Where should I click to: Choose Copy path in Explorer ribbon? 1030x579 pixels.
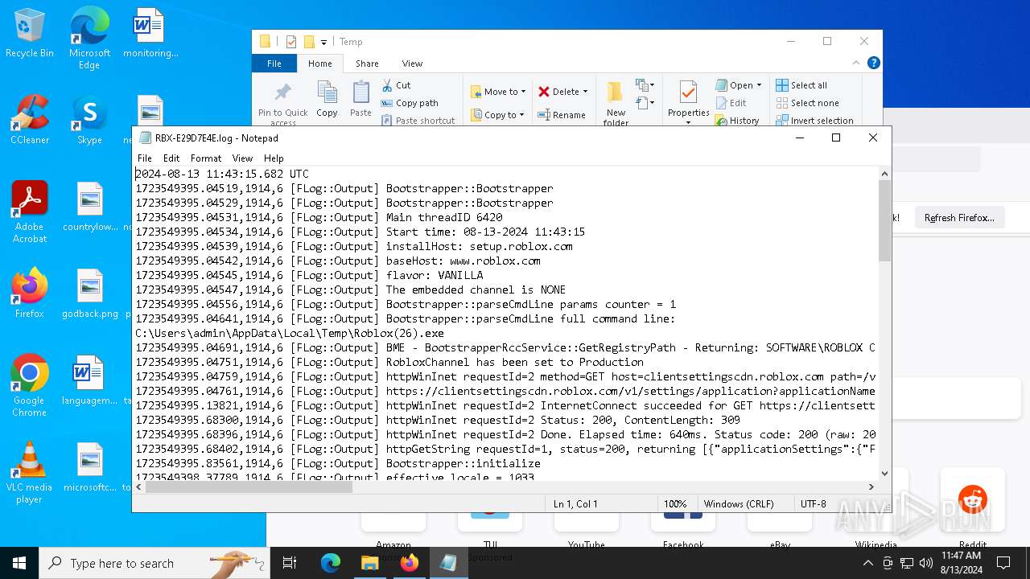click(x=410, y=103)
